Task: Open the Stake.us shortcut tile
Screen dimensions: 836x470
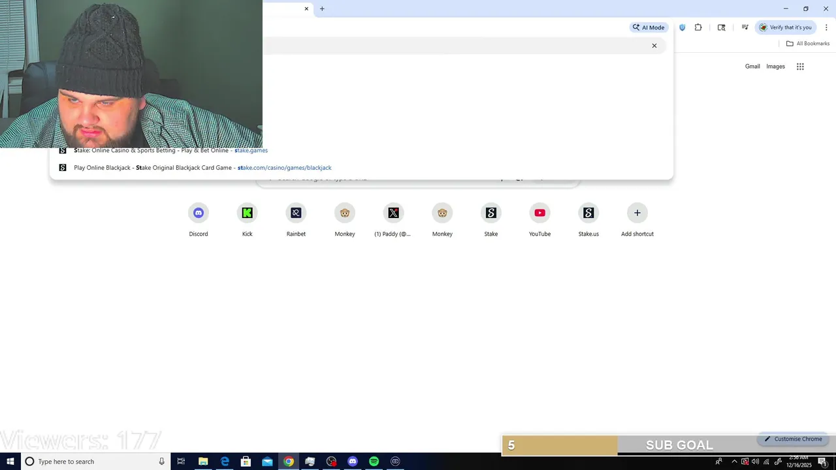Action: 588,221
